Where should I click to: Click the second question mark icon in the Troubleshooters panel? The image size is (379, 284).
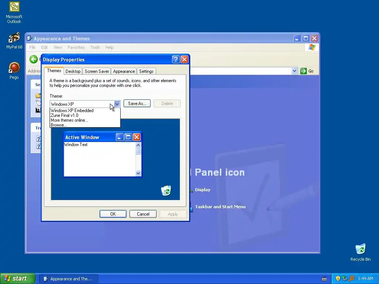tap(38, 146)
